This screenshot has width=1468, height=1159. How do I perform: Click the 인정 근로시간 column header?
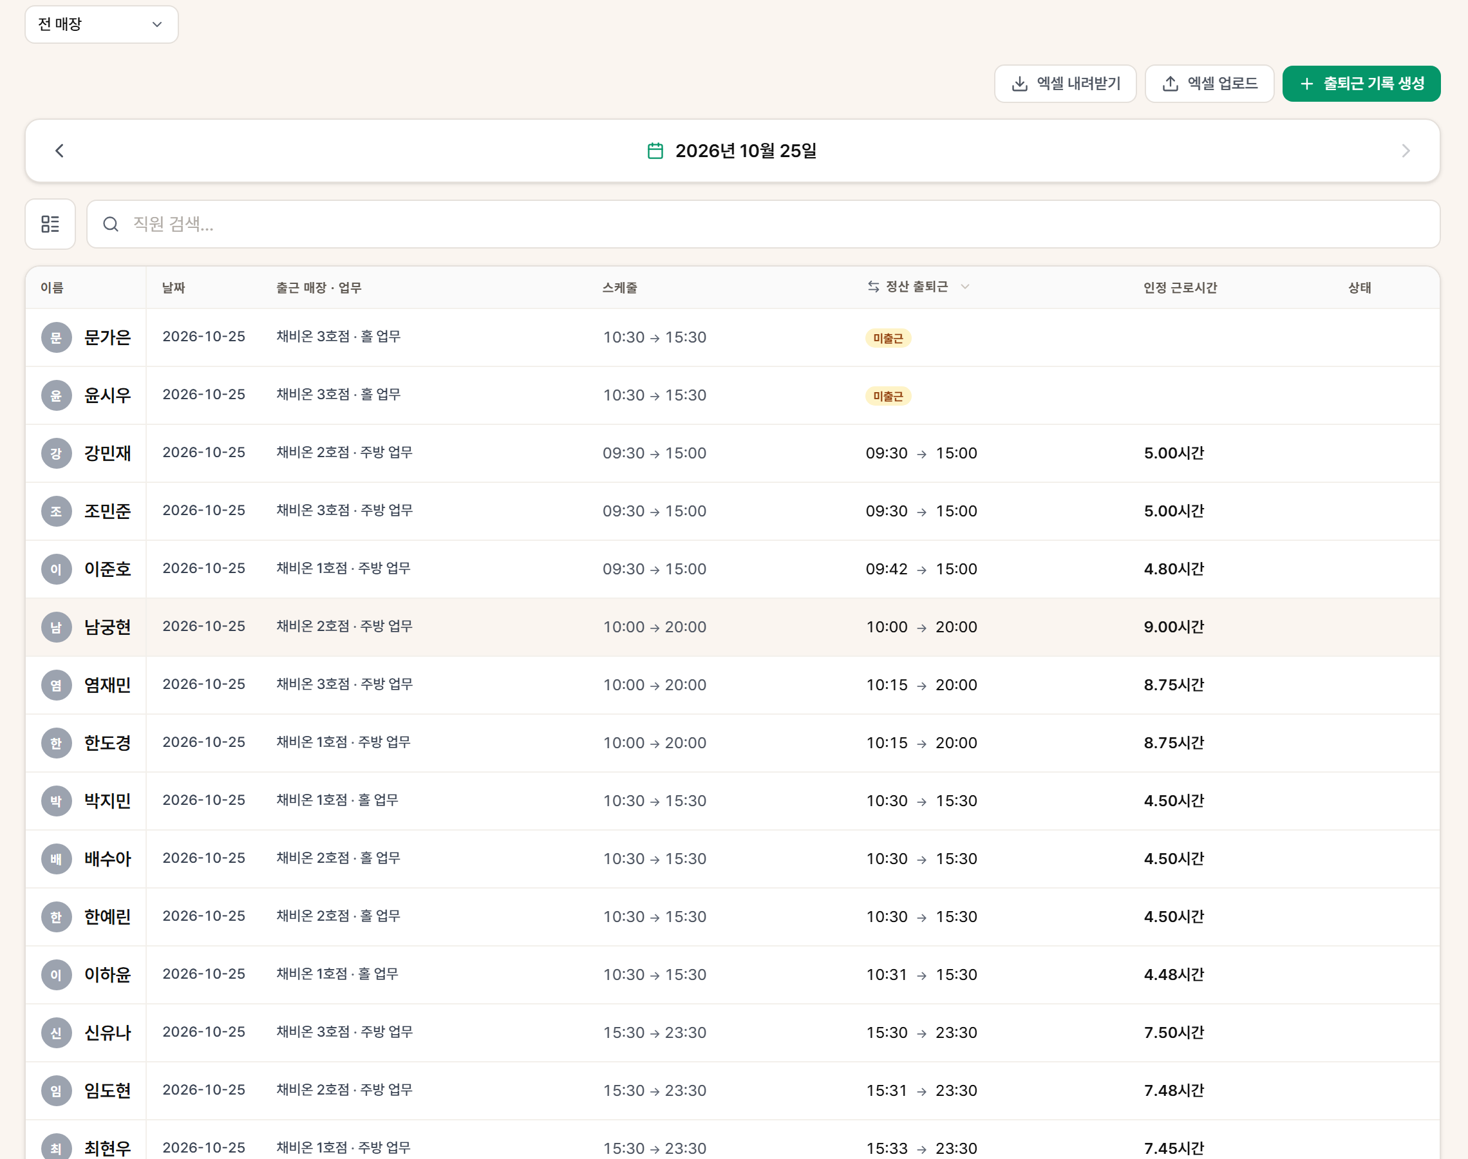tap(1180, 288)
